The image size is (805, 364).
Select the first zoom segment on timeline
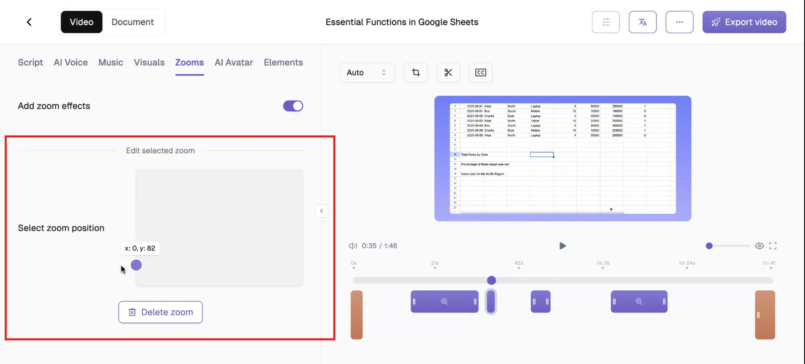pos(444,301)
